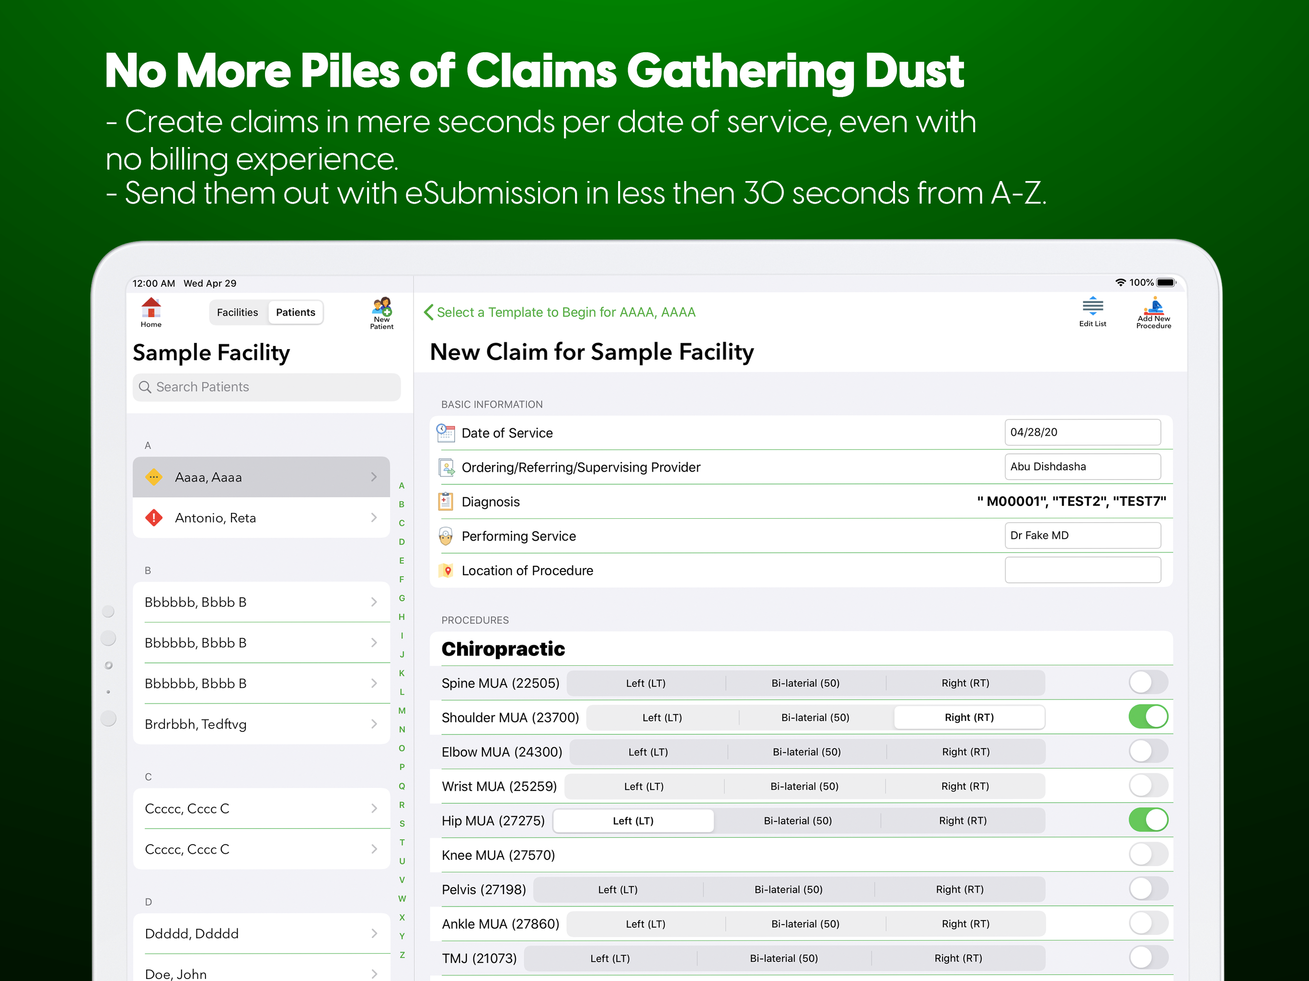Click the Performing Service doctor icon
Image resolution: width=1309 pixels, height=981 pixels.
pyautogui.click(x=446, y=536)
